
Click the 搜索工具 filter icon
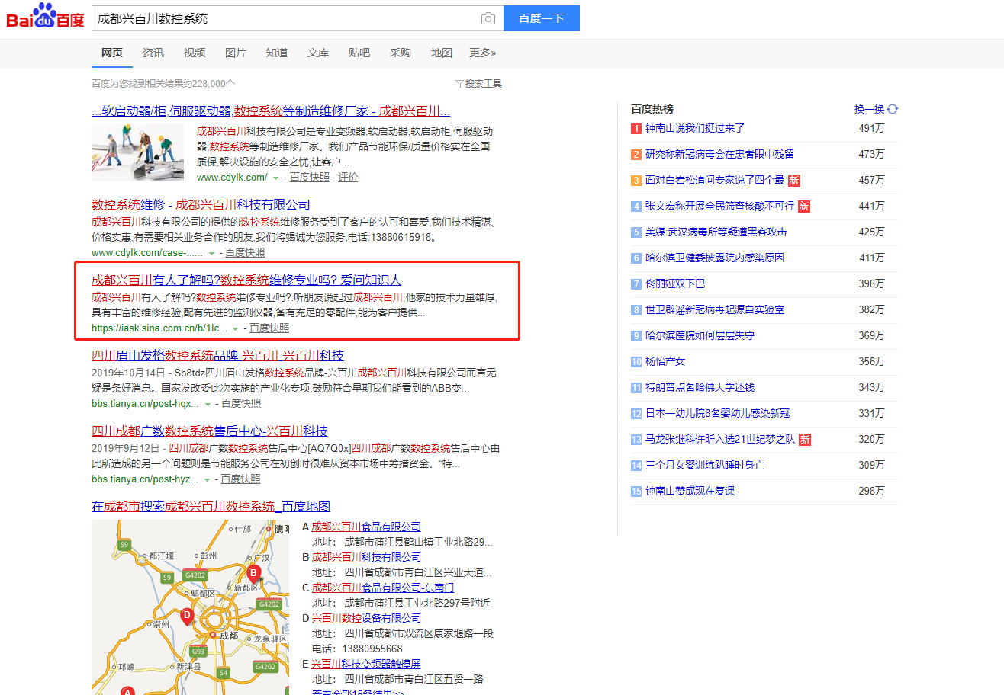(459, 84)
